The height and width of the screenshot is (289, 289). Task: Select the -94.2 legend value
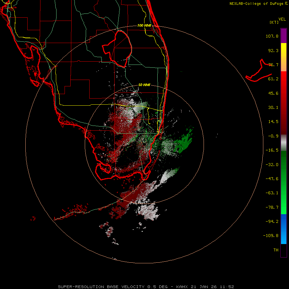point(272,221)
